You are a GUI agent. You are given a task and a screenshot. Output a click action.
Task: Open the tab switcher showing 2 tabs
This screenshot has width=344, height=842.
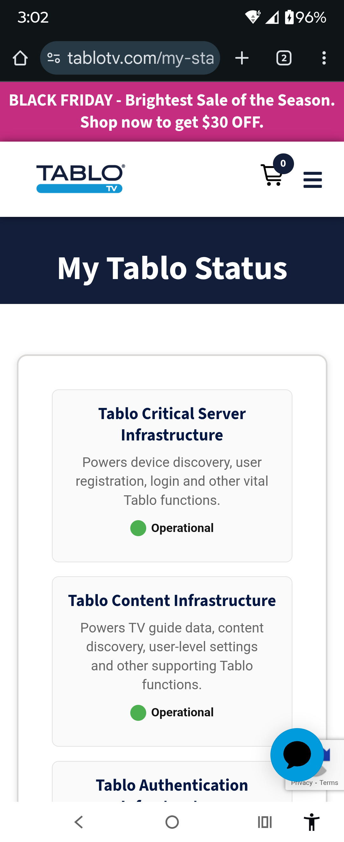pyautogui.click(x=283, y=58)
